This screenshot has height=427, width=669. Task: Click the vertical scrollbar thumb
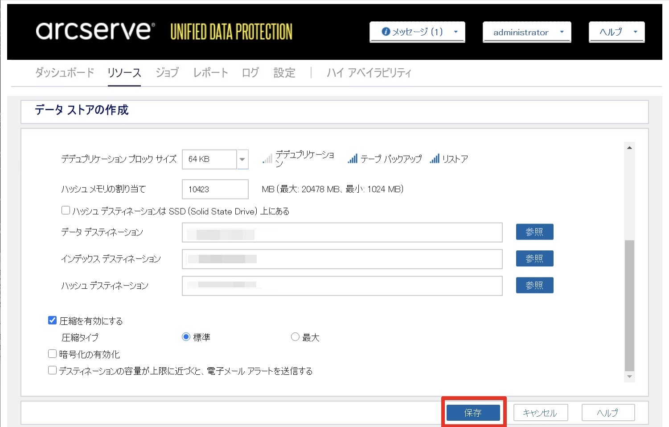point(629,306)
